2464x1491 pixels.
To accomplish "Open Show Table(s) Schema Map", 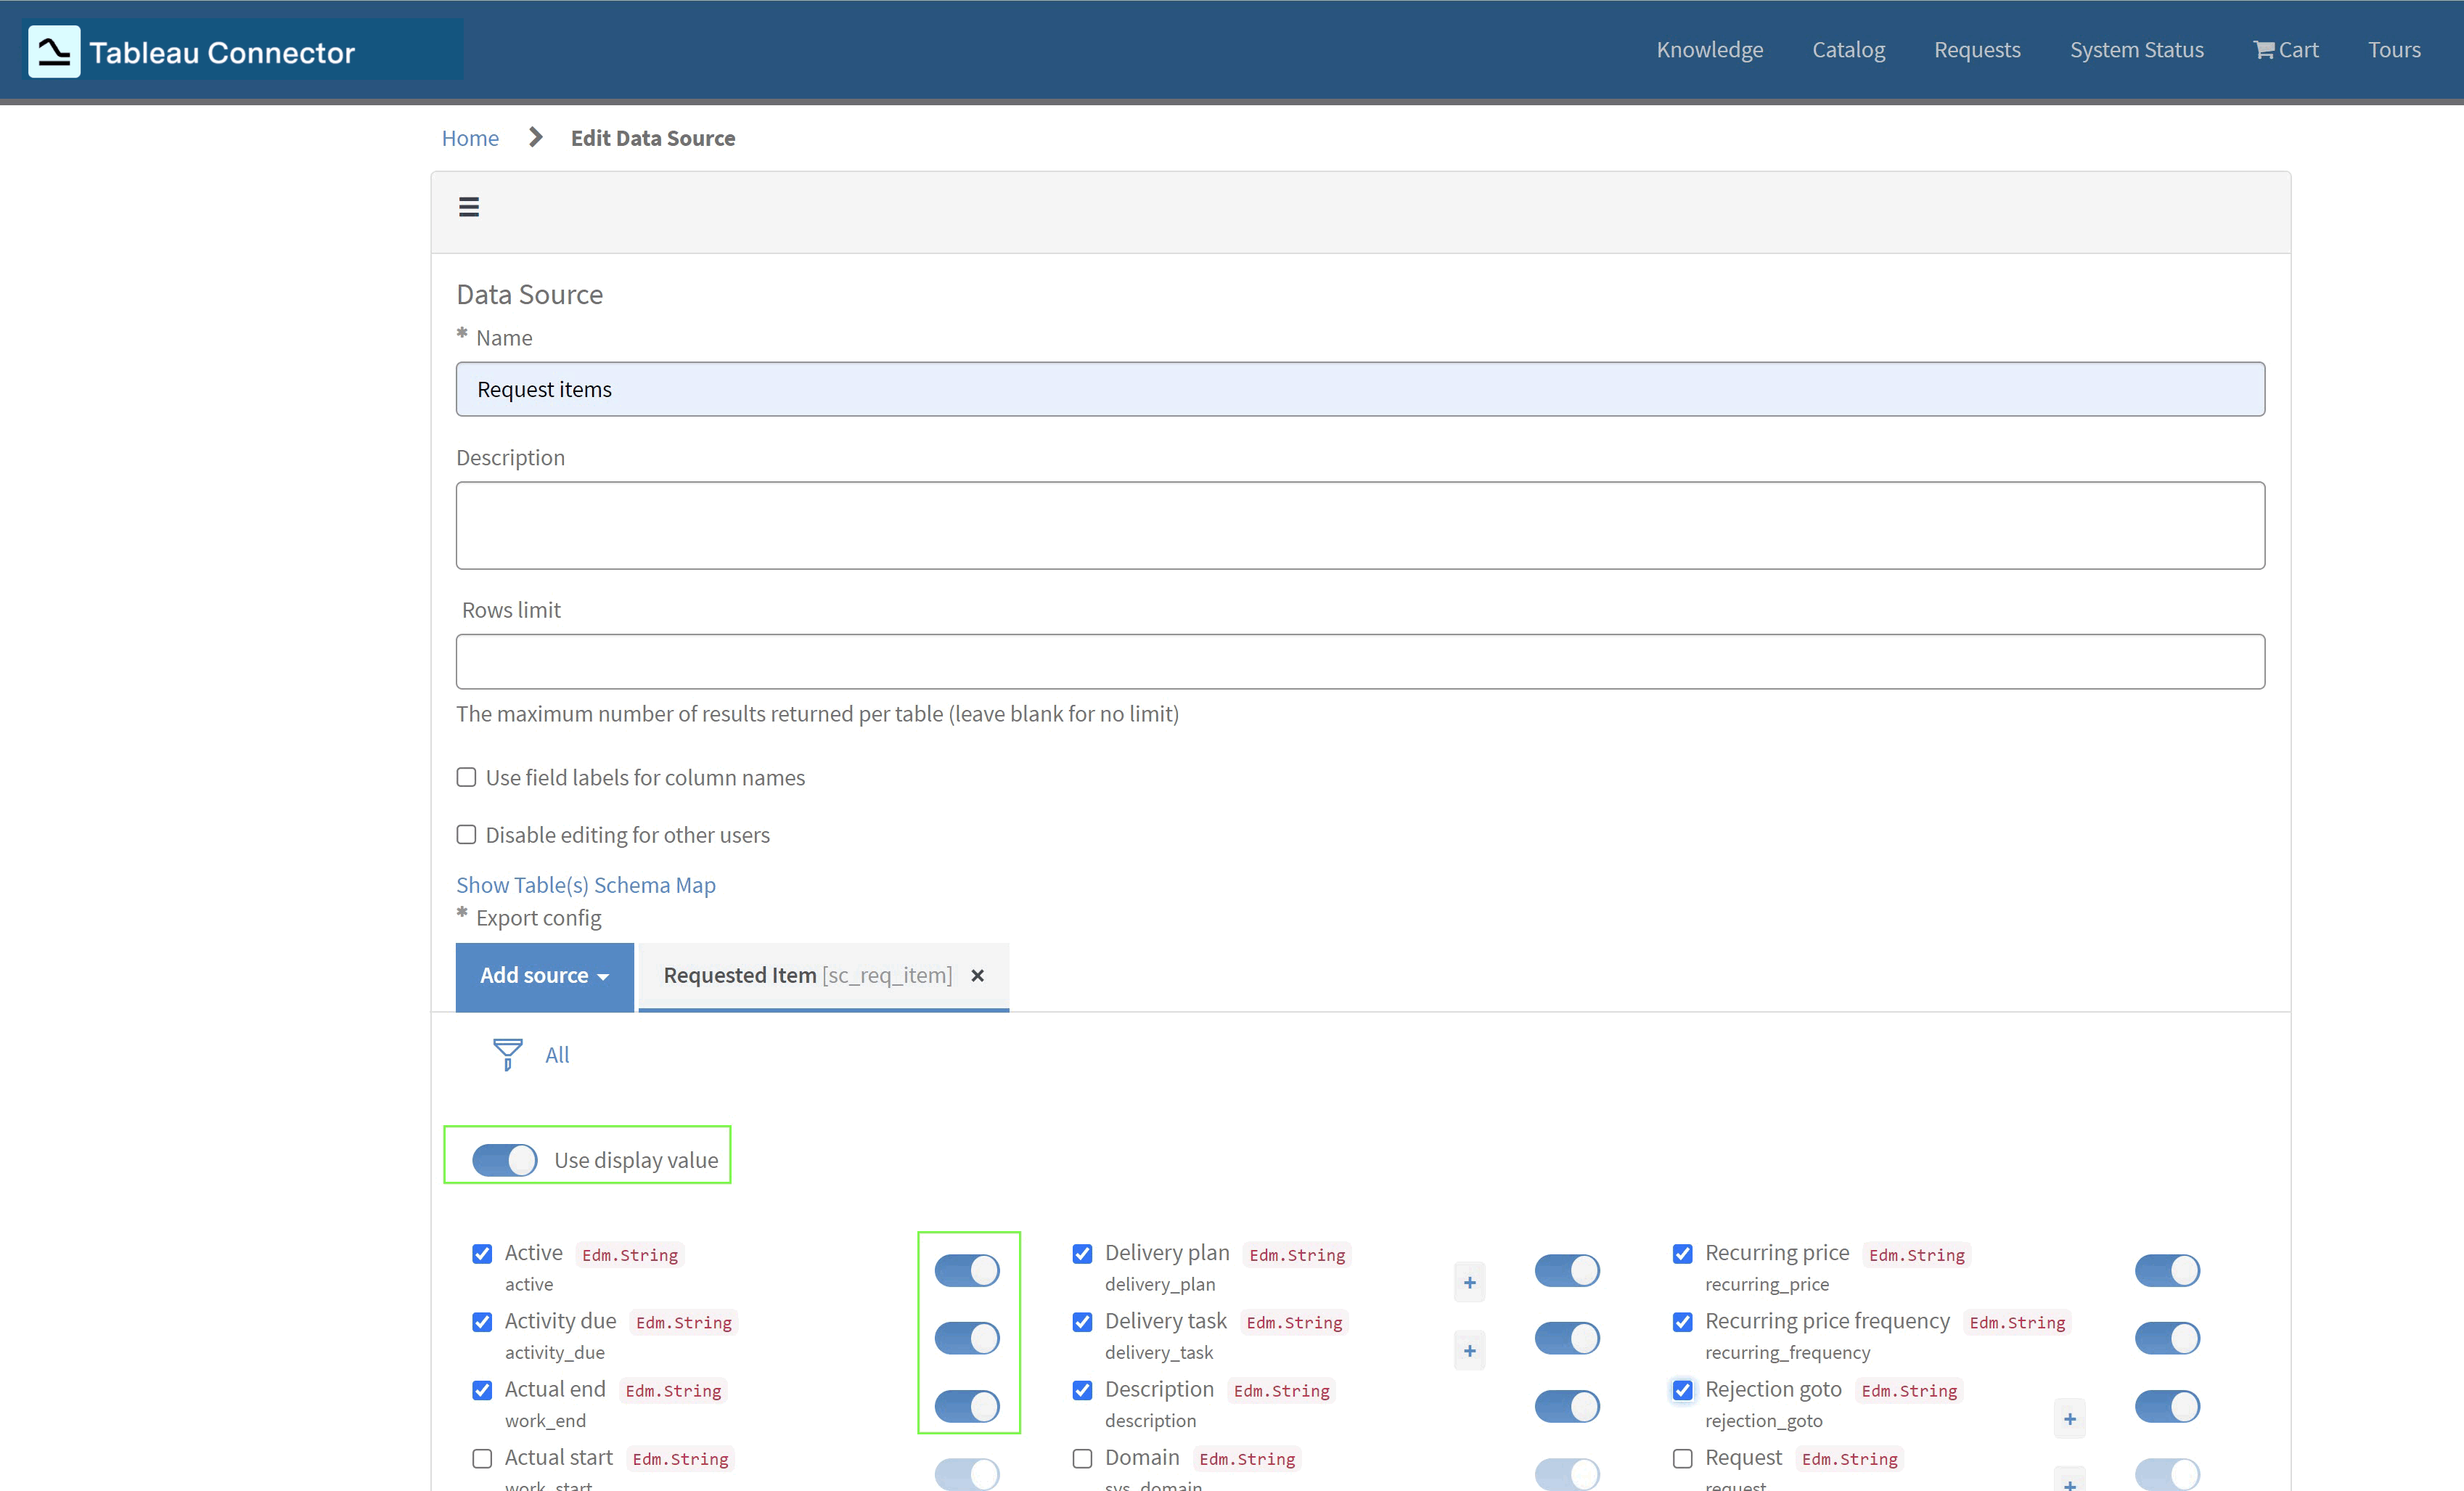I will click(x=585, y=884).
